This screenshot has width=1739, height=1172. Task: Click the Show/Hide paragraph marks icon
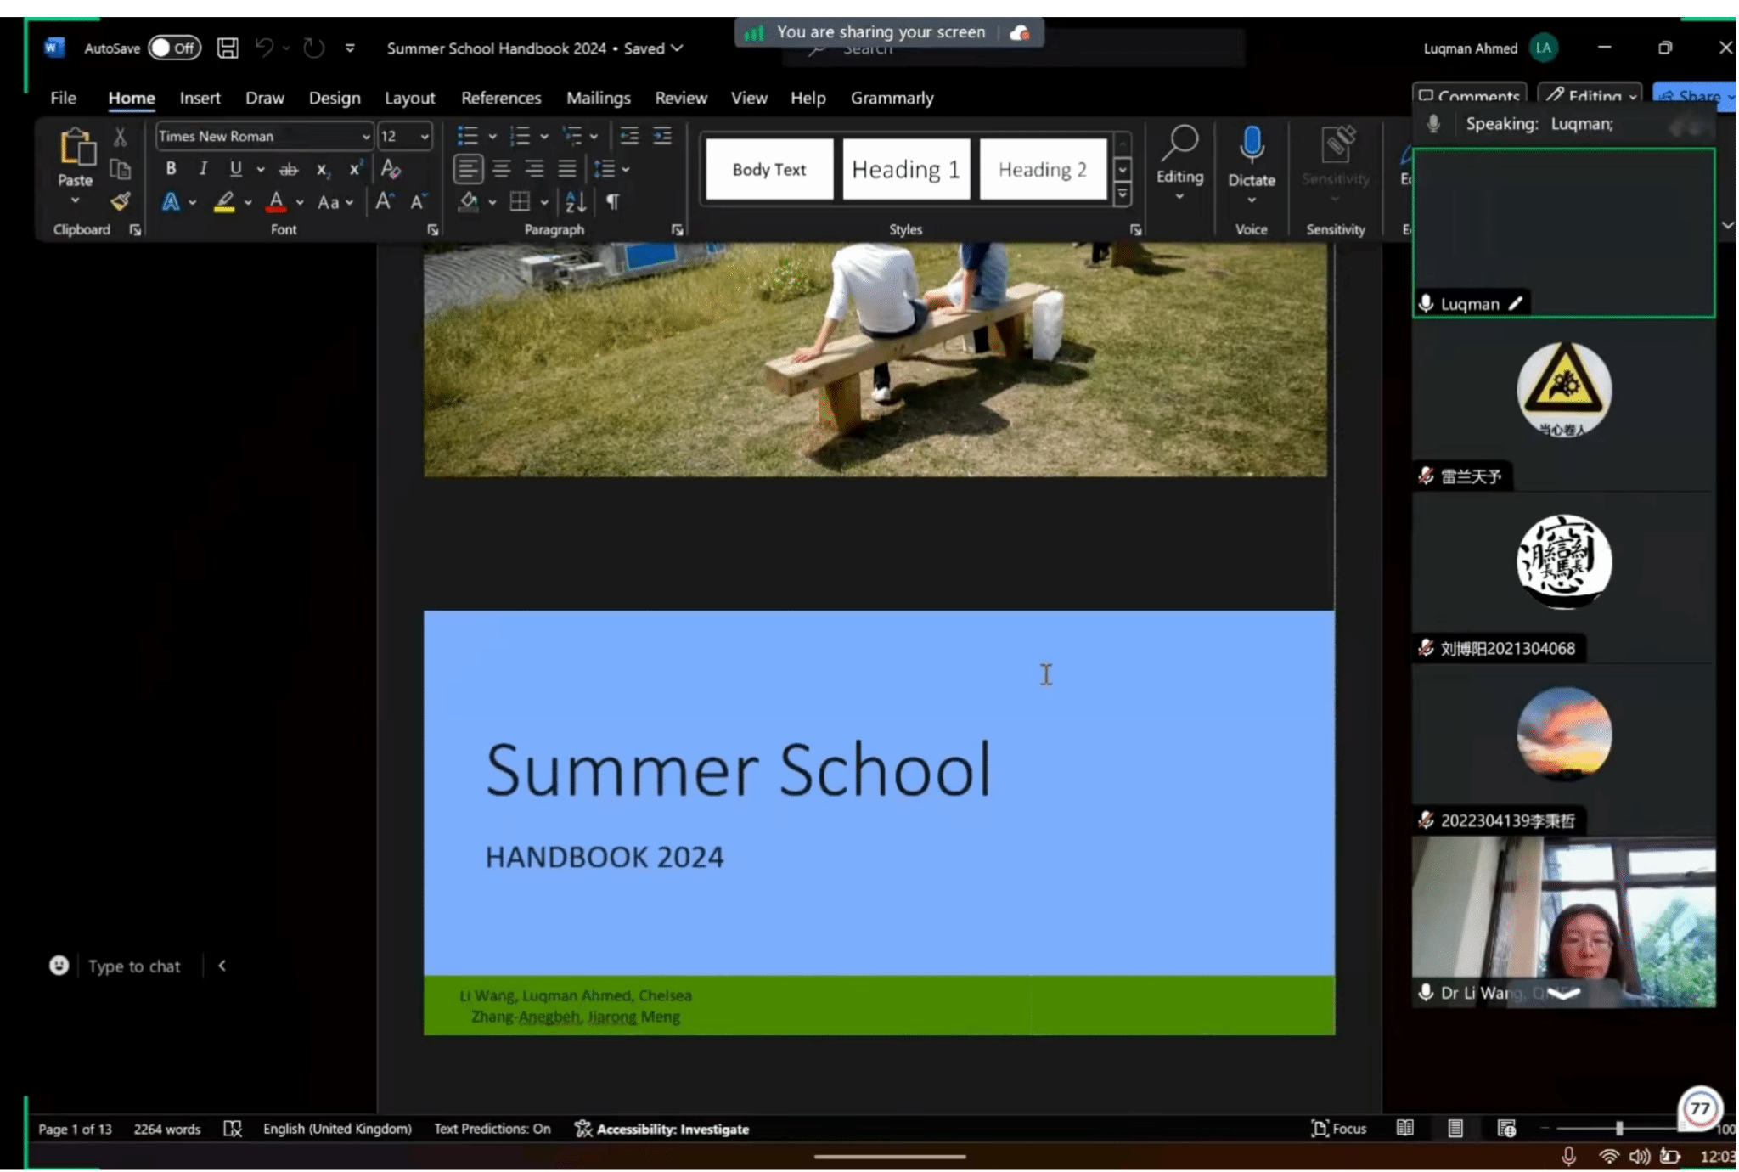tap(612, 201)
